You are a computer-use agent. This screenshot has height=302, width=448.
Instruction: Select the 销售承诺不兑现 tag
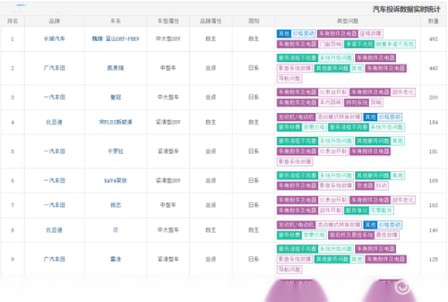click(395, 44)
